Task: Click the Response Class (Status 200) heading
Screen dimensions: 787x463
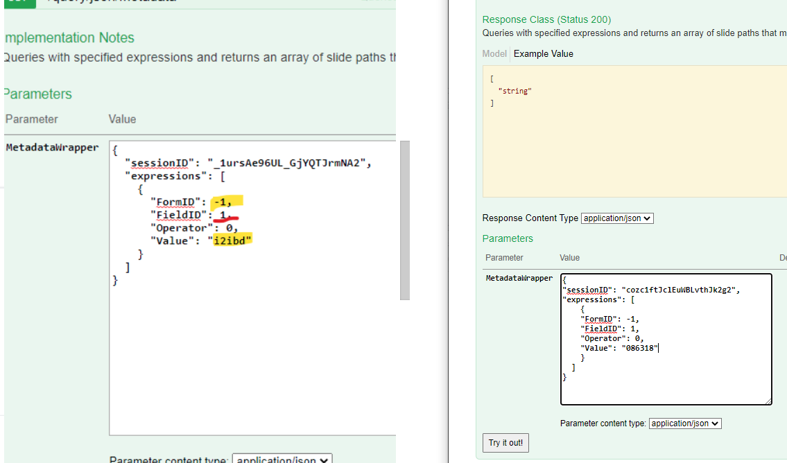Action: point(546,19)
